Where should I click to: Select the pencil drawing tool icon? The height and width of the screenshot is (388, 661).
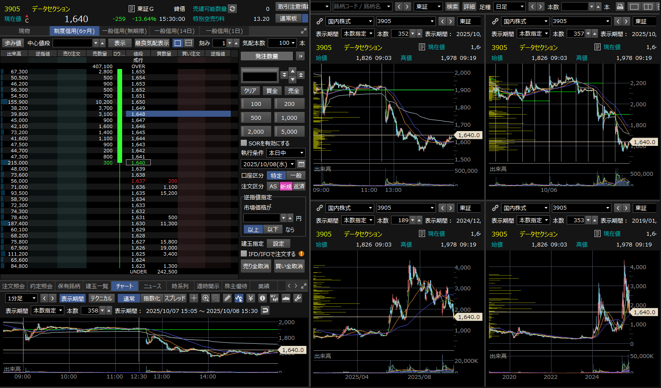227,298
